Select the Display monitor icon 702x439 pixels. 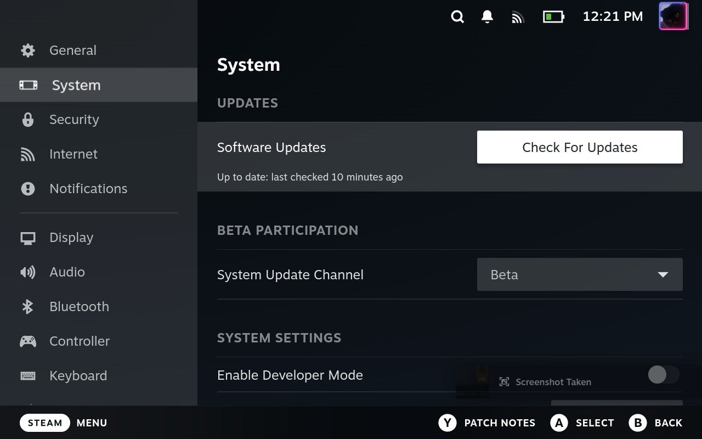[x=27, y=237]
